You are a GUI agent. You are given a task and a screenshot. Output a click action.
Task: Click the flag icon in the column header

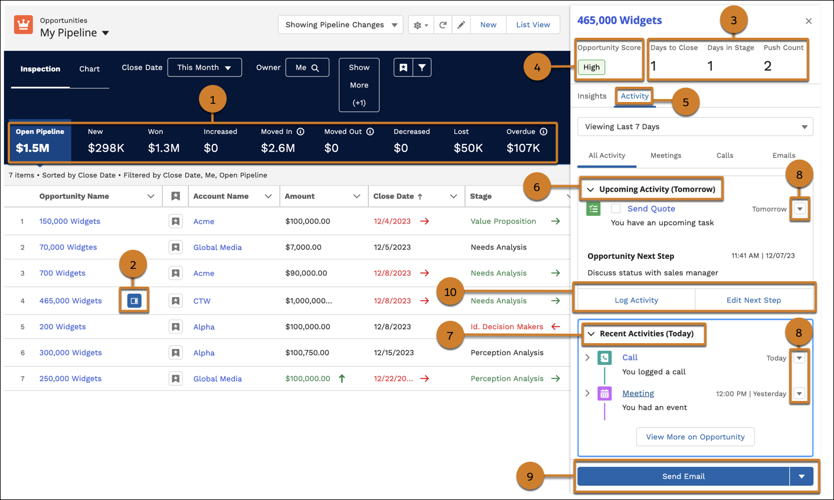(175, 196)
